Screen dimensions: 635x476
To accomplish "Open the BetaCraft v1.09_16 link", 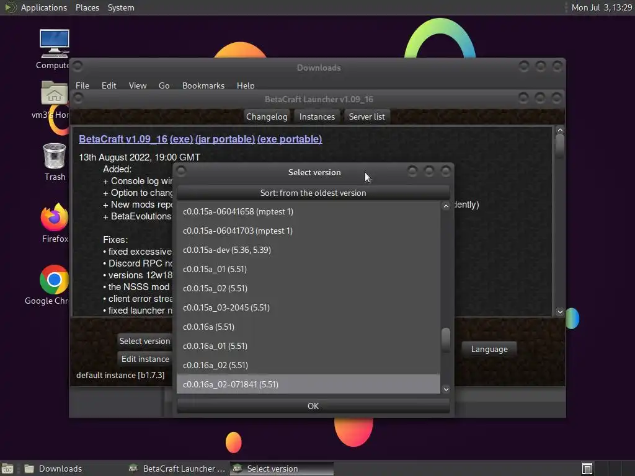I will pos(123,139).
